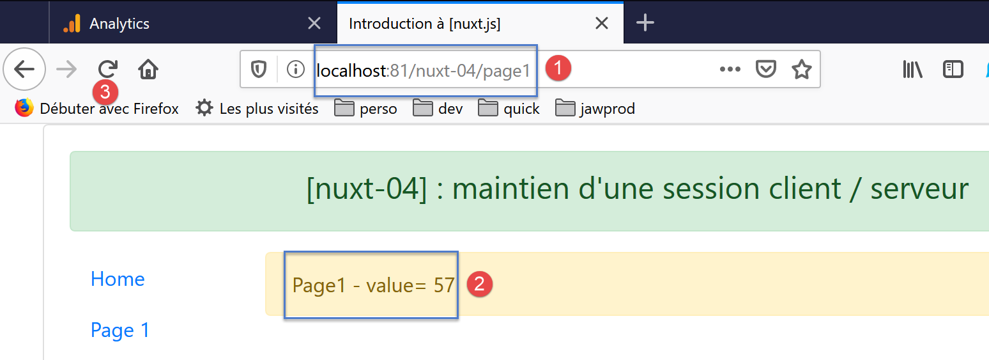Expand the 'jawprod' bookmarks folder
Image resolution: width=989 pixels, height=360 pixels.
tap(595, 109)
